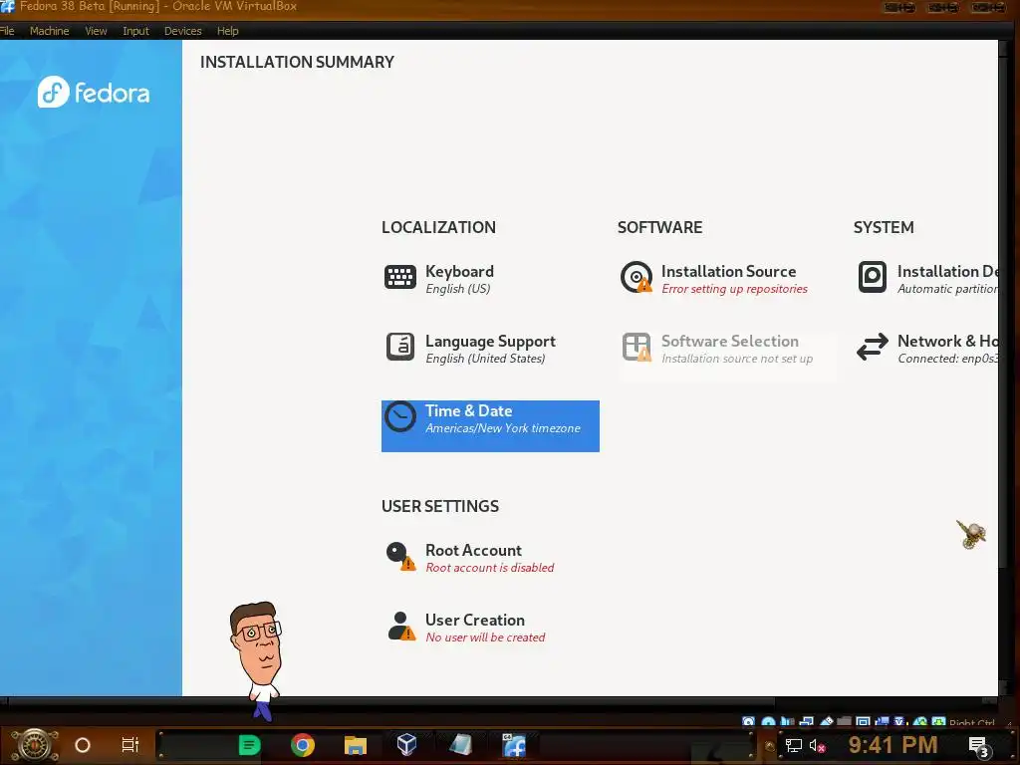Open the VirtualBox Manager taskbar icon
Viewport: 1020px width, 765px height.
[x=406, y=744]
